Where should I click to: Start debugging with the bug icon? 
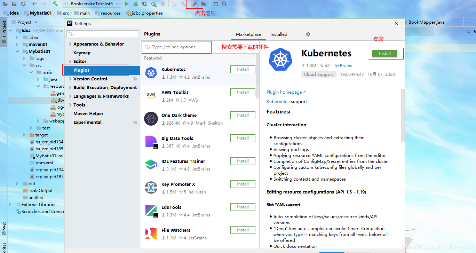point(136,4)
